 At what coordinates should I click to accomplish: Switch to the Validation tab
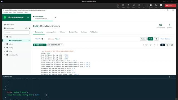(x=94, y=32)
